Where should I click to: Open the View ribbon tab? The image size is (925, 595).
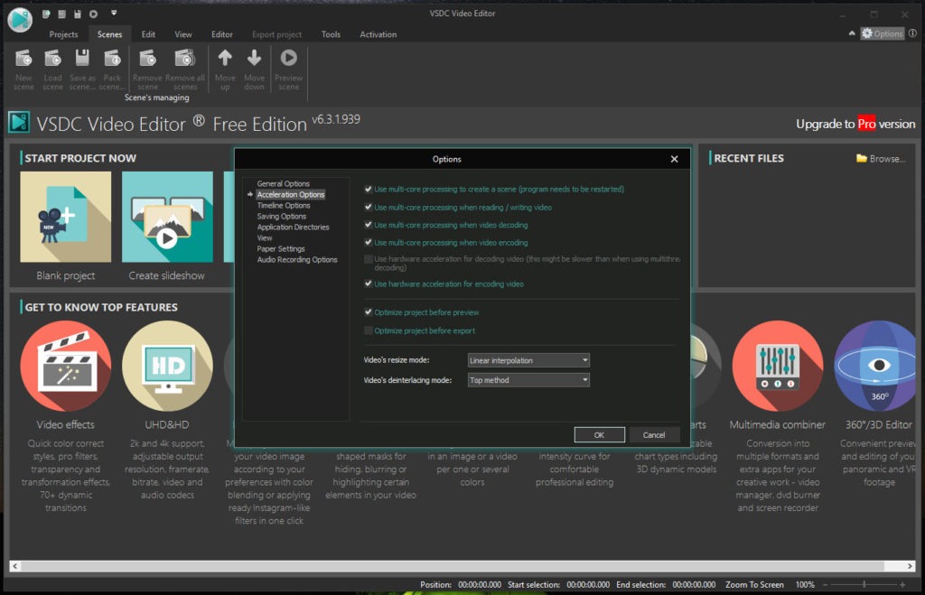point(182,34)
